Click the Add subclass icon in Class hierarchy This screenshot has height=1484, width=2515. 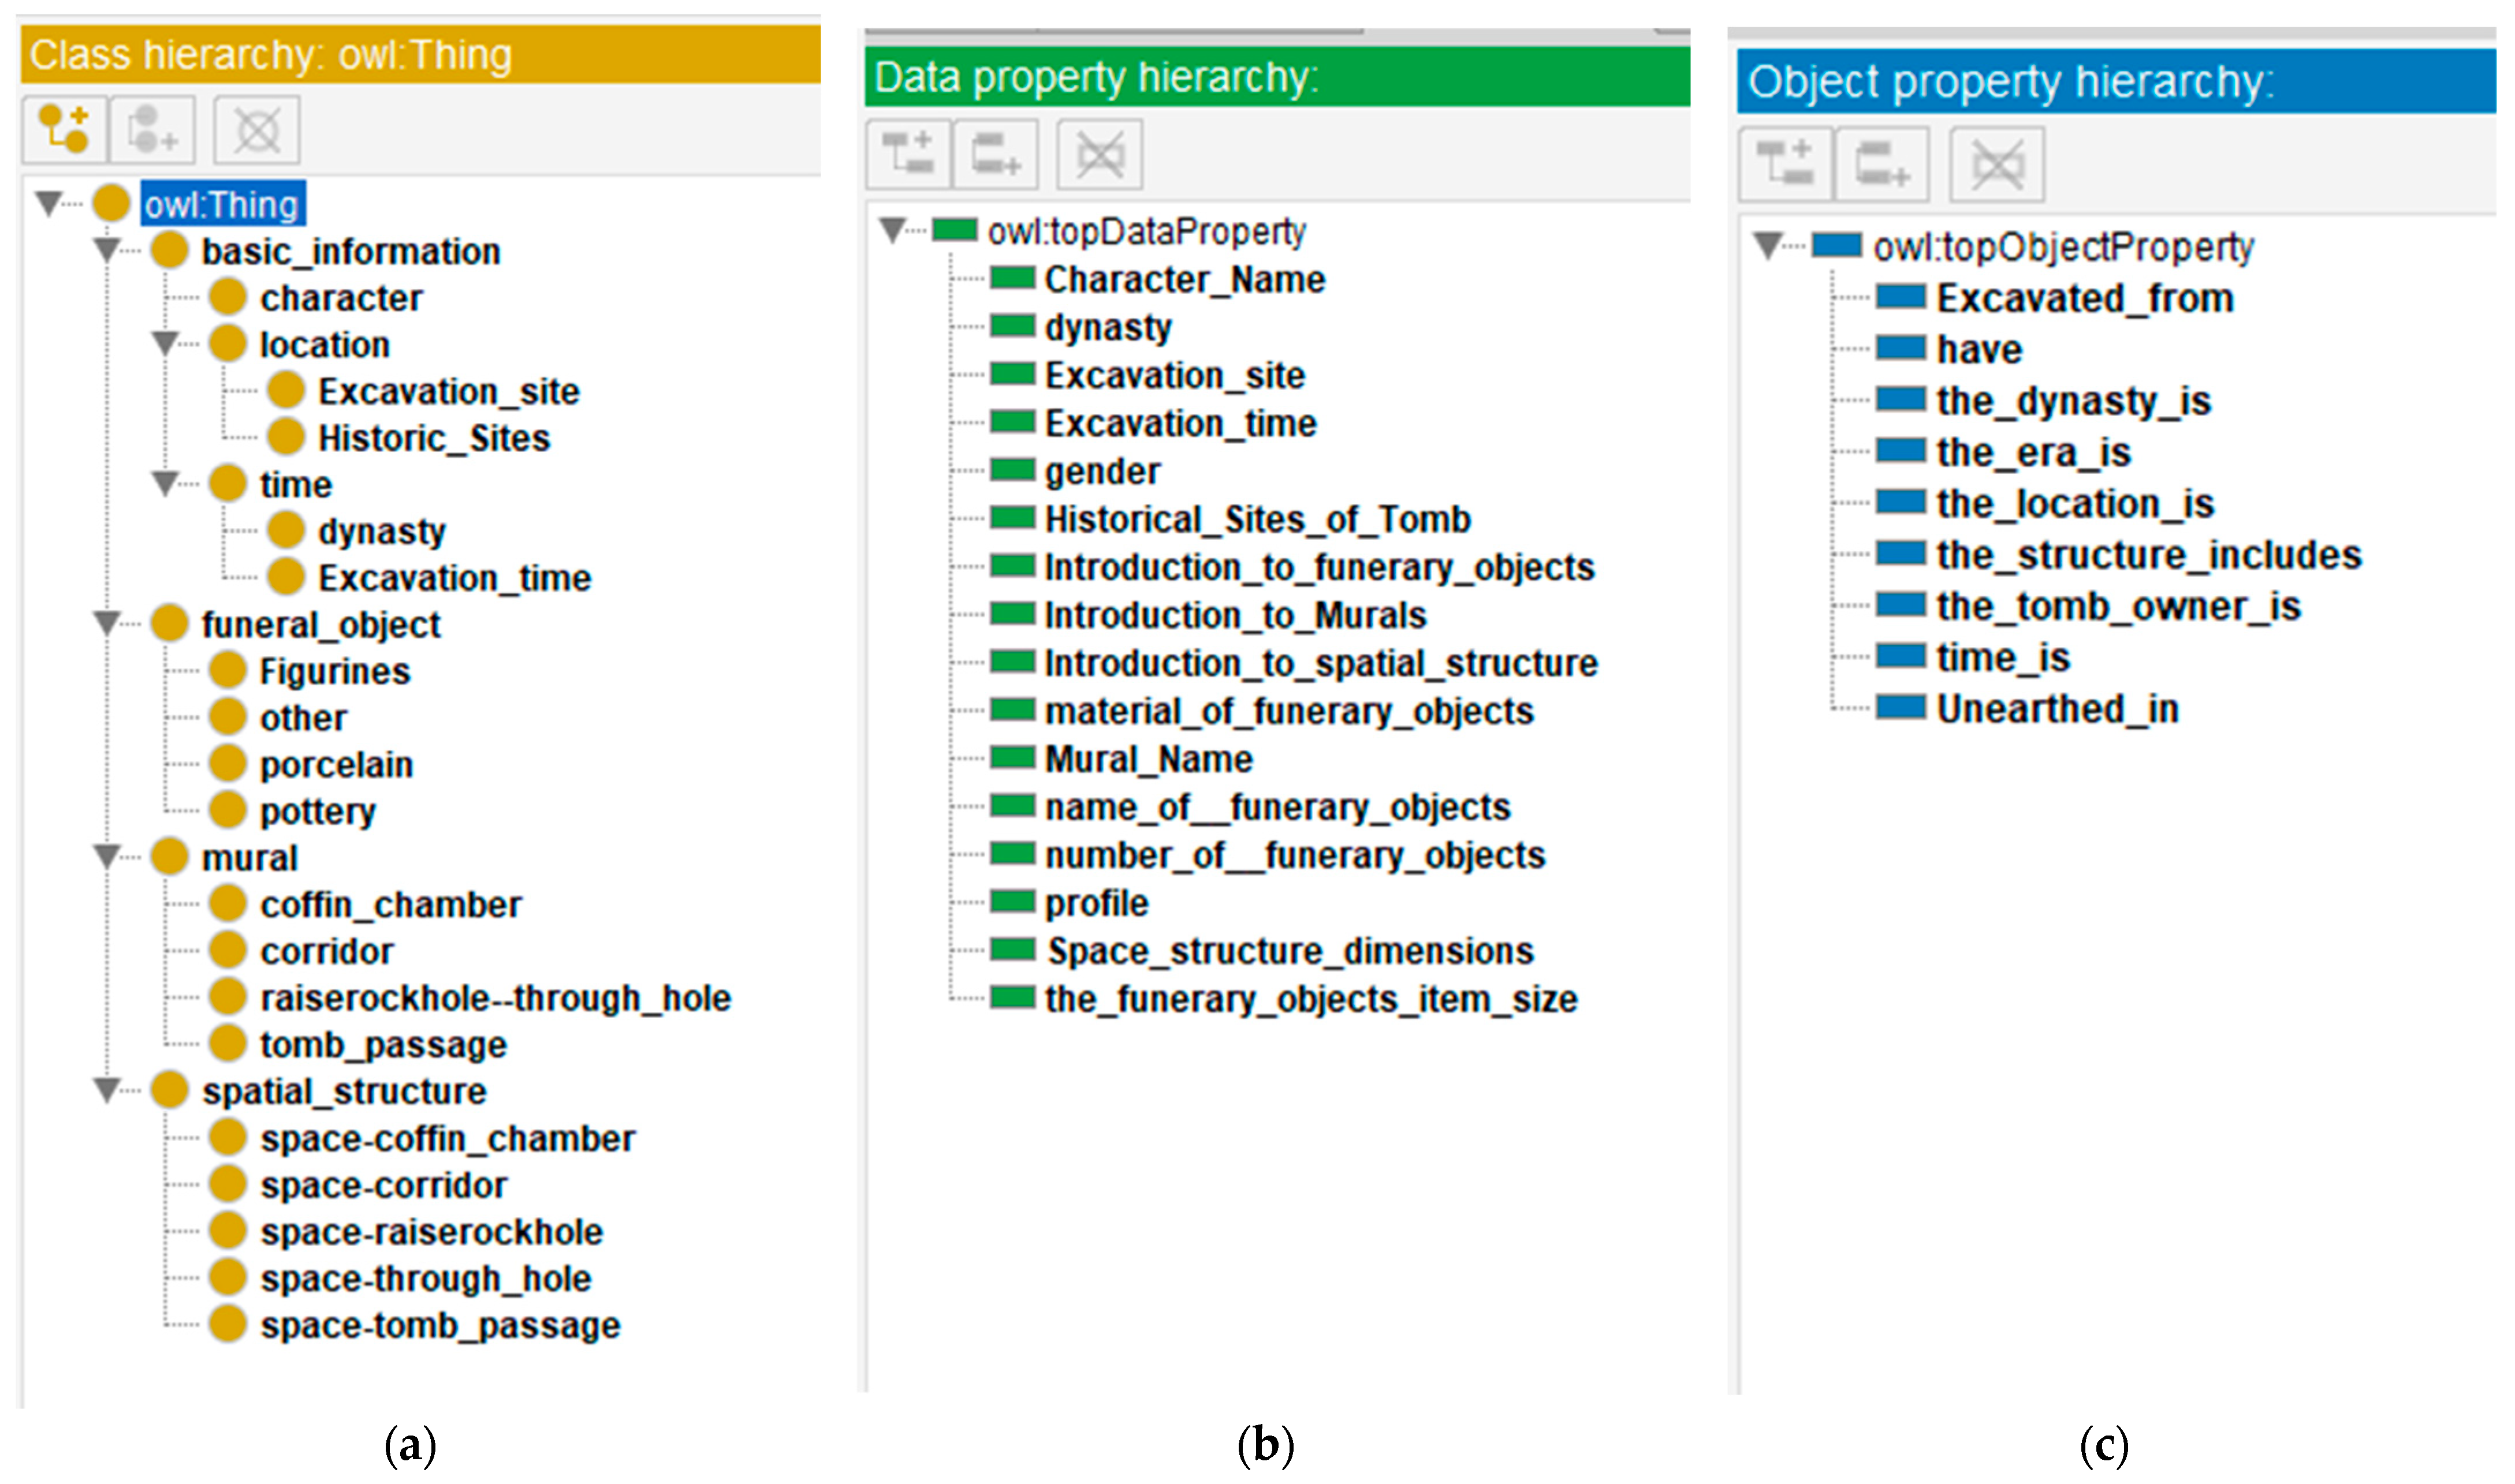click(64, 129)
